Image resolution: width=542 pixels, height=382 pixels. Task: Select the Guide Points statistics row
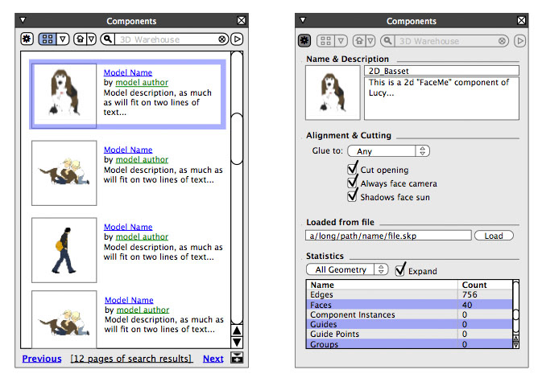[409, 334]
